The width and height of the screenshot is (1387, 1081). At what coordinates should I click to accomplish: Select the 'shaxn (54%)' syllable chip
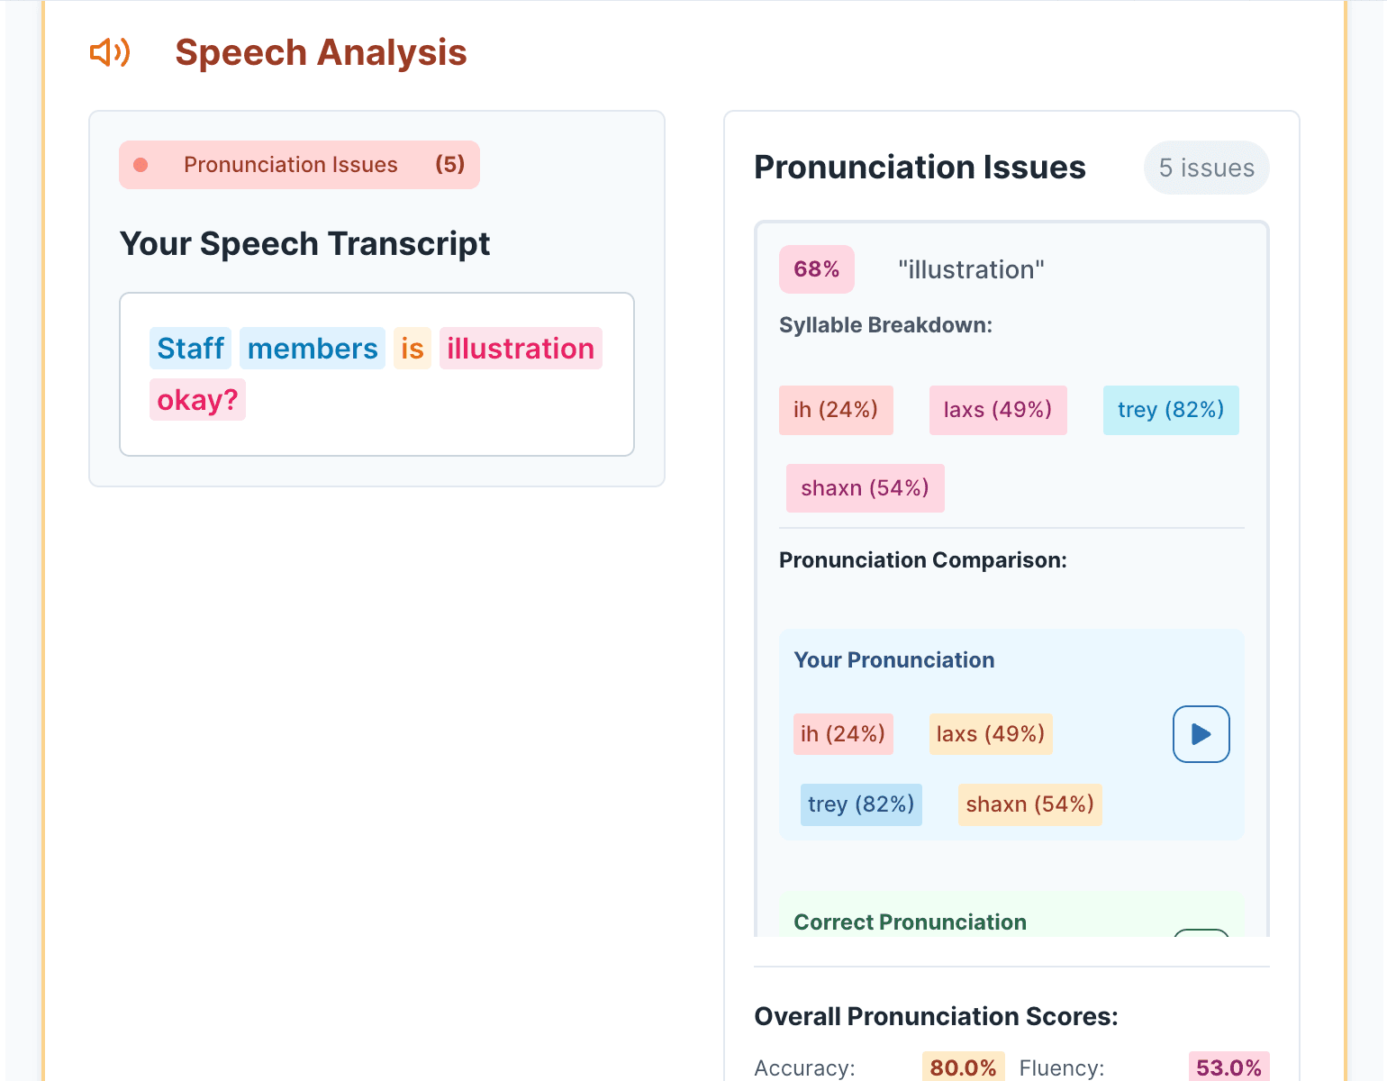tap(864, 487)
